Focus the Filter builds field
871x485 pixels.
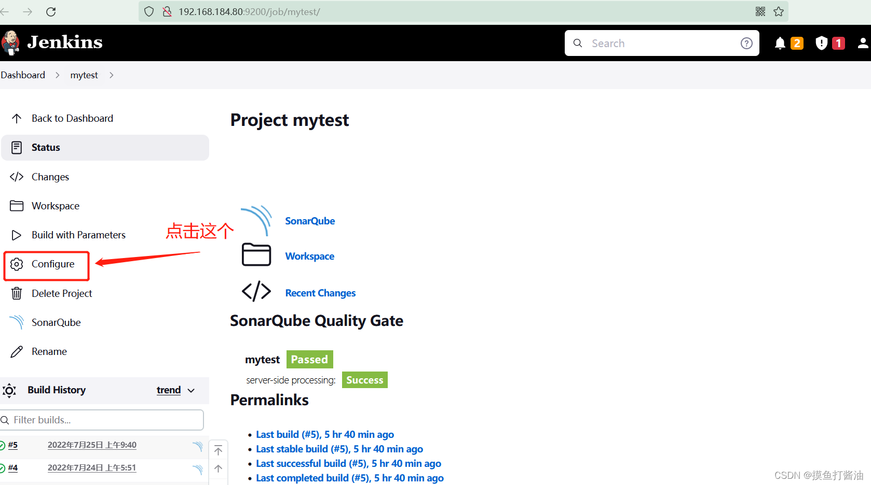click(102, 420)
